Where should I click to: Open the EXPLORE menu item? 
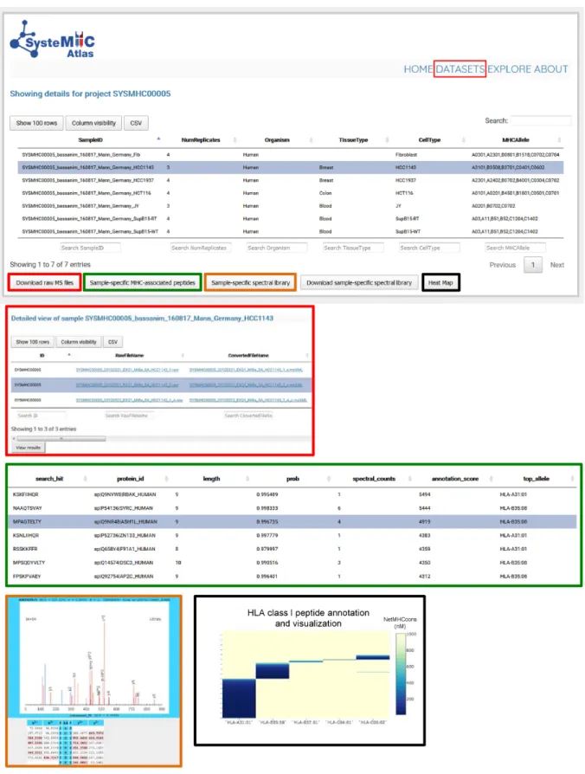pos(510,69)
